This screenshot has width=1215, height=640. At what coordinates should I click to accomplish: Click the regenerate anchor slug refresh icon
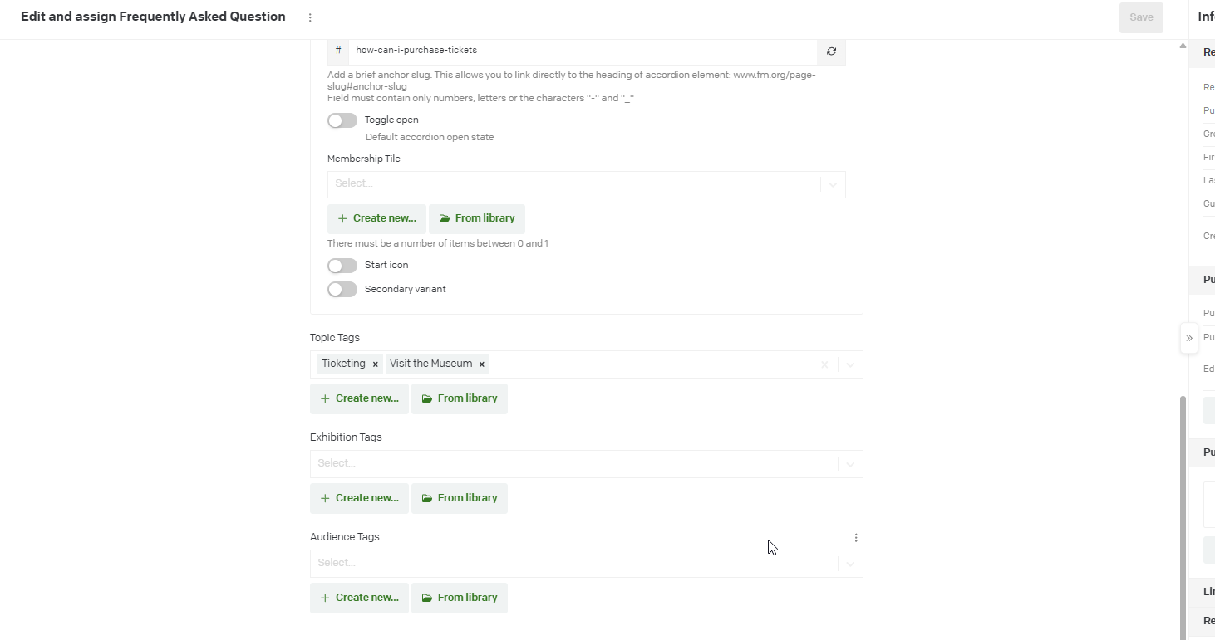pos(831,51)
